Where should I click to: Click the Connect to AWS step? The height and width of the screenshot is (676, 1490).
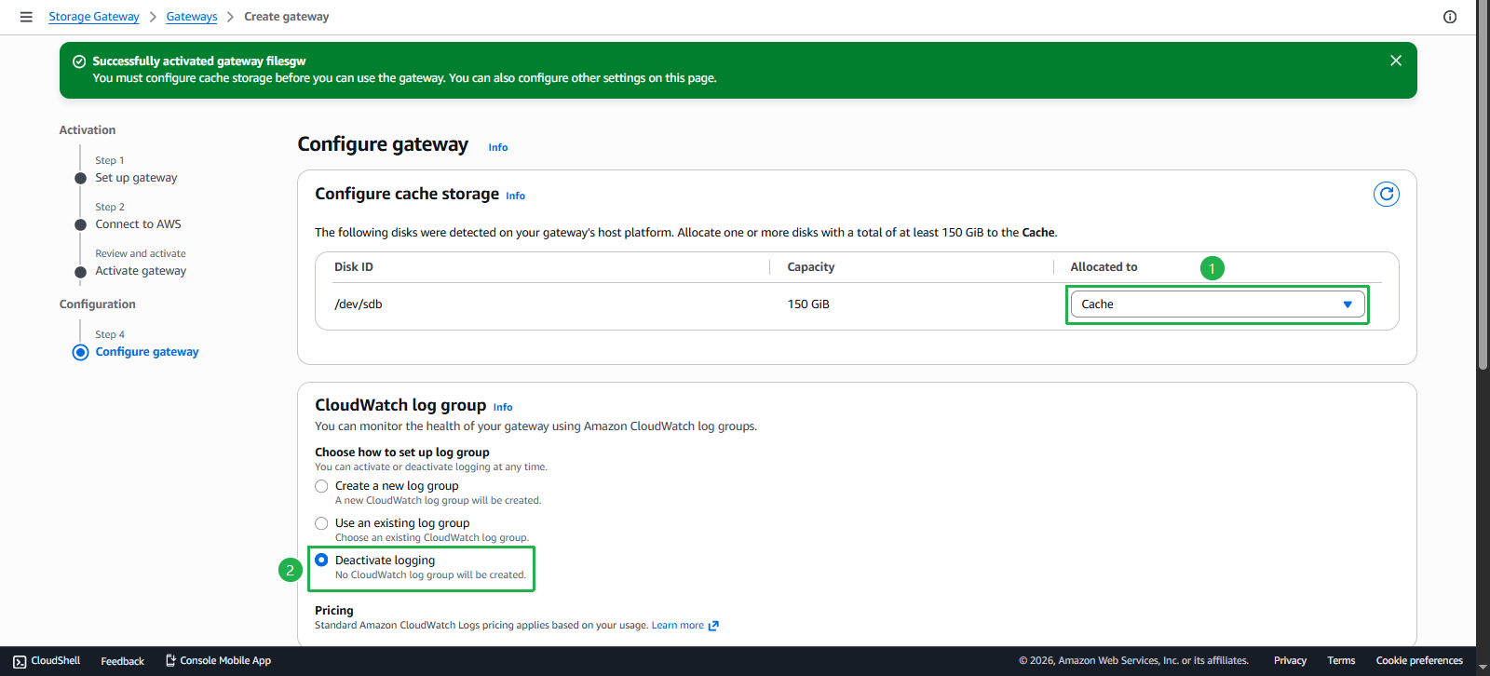pos(138,224)
